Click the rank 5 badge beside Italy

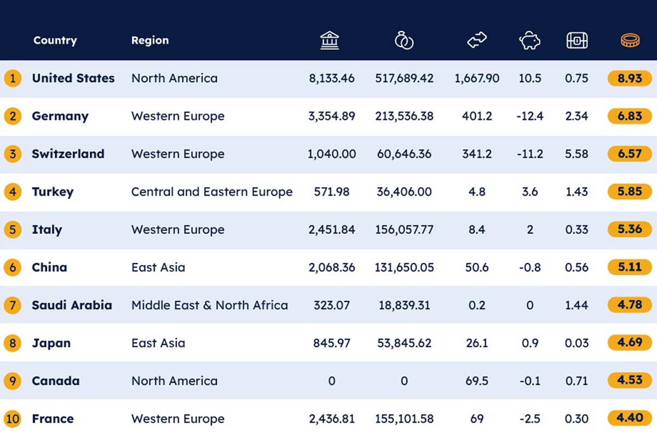[13, 229]
